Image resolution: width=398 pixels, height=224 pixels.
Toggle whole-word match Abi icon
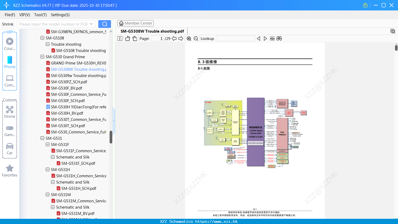pos(272,38)
